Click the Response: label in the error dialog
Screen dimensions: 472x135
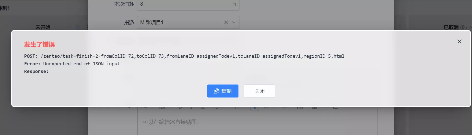coord(36,71)
